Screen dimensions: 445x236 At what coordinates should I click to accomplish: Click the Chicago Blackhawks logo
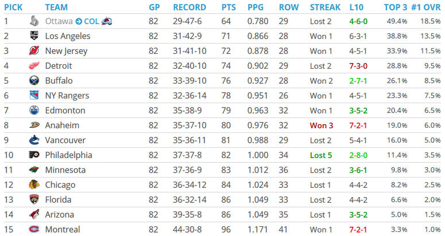pyautogui.click(x=34, y=185)
